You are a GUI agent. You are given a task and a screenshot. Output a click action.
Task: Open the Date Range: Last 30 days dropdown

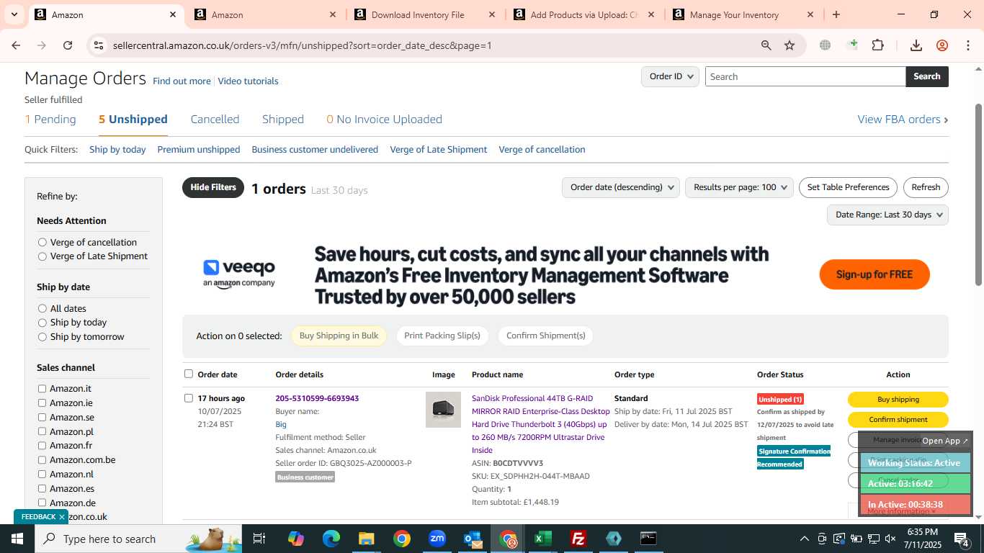coord(887,215)
